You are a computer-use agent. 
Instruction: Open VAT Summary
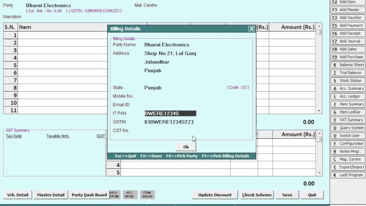coord(348,120)
